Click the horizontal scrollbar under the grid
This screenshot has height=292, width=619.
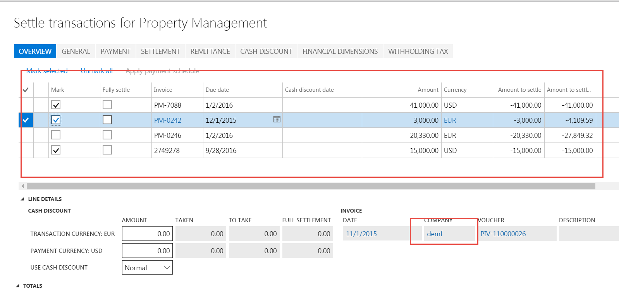click(310, 186)
